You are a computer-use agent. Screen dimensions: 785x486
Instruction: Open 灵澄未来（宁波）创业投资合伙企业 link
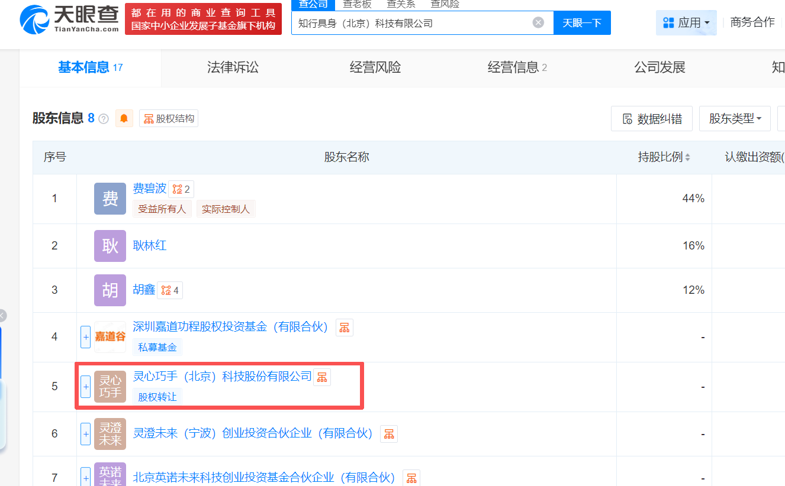253,433
